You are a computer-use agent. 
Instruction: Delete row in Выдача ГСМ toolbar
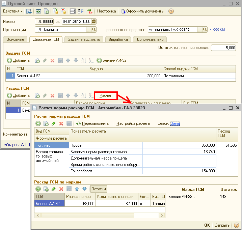pyautogui.click(x=52, y=60)
